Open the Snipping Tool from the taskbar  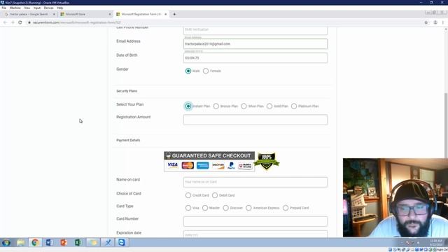pyautogui.click(x=107, y=243)
